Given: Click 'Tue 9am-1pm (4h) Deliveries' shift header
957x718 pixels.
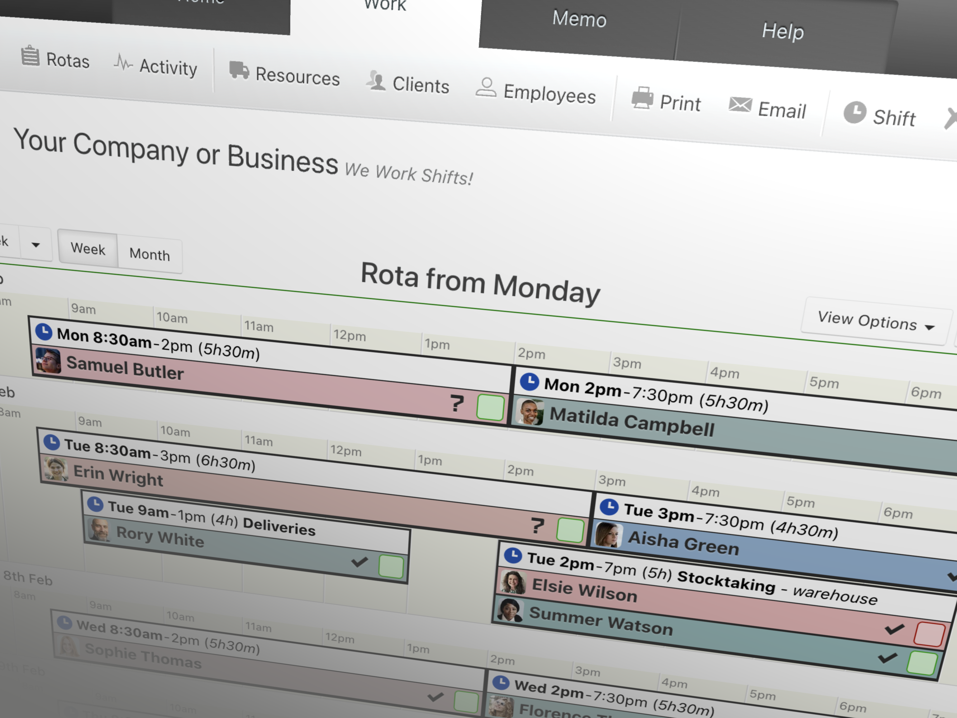Looking at the screenshot, I should 212,519.
